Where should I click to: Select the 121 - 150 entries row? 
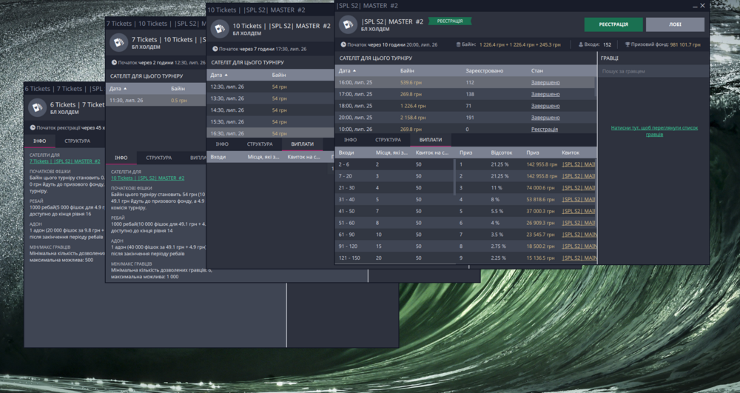[x=395, y=258]
